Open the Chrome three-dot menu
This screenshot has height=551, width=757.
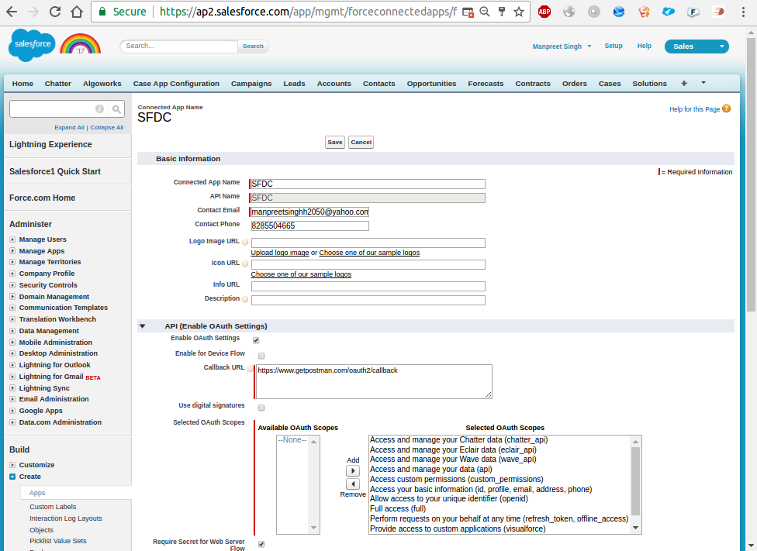[743, 12]
